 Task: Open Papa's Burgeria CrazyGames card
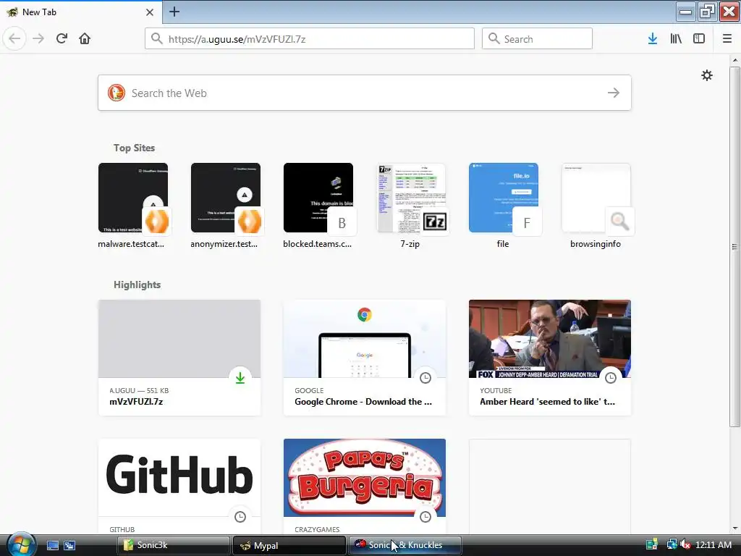pos(365,487)
